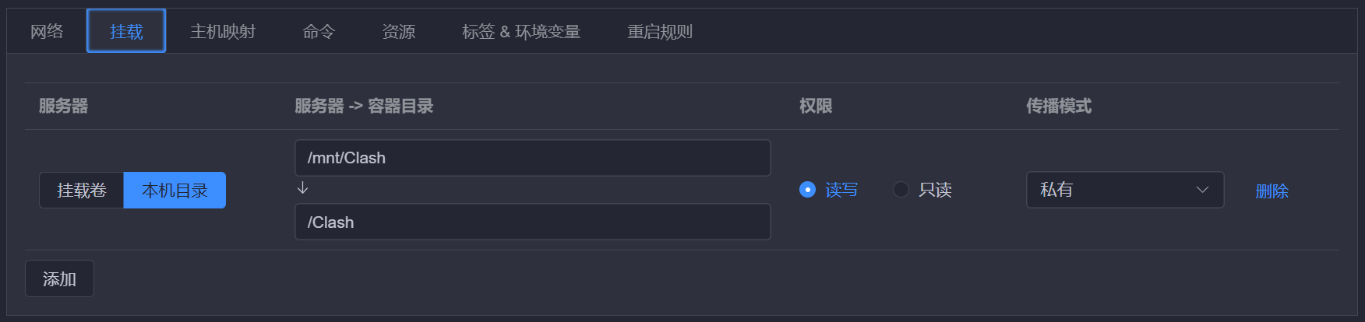Click the 删除 link
Viewport: 1365px width, 322px height.
tap(1272, 191)
